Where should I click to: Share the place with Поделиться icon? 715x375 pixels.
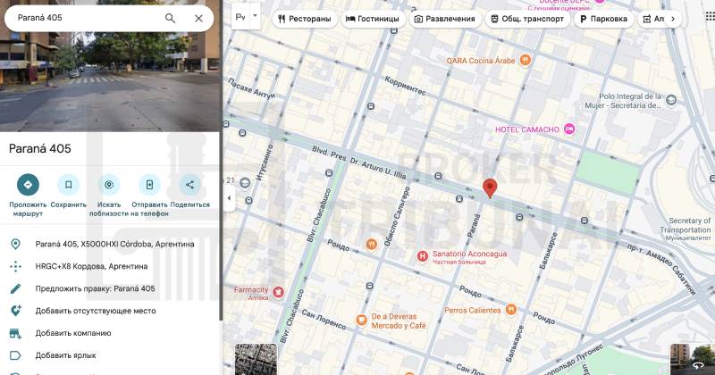click(x=189, y=185)
